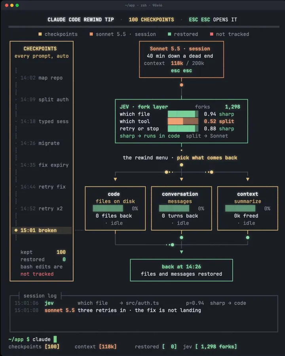Screen dimensions: 285x356
Task: Click the forks 1,298 counter
Action: [x=217, y=107]
